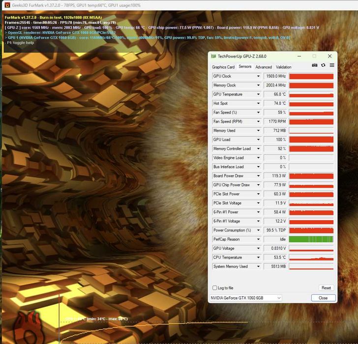Open the Memory Used sensor dropdown
This screenshot has height=344, width=358.
point(258,131)
